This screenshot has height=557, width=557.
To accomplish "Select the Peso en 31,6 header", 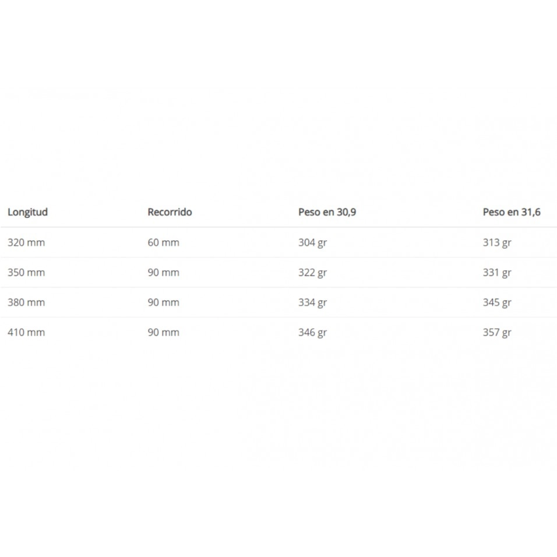I will (511, 212).
